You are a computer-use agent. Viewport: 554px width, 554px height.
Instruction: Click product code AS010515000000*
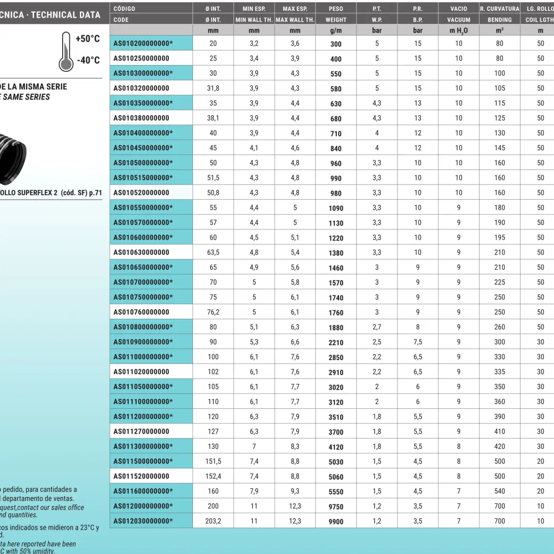tap(143, 178)
